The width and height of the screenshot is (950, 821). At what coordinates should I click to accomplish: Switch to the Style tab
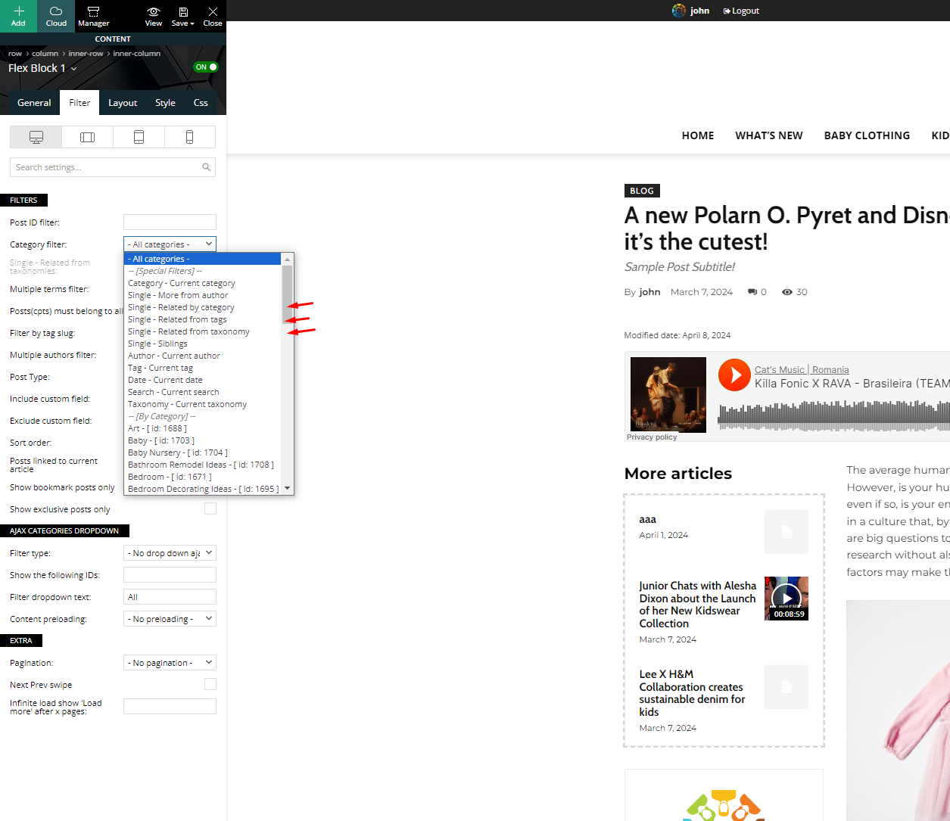165,103
